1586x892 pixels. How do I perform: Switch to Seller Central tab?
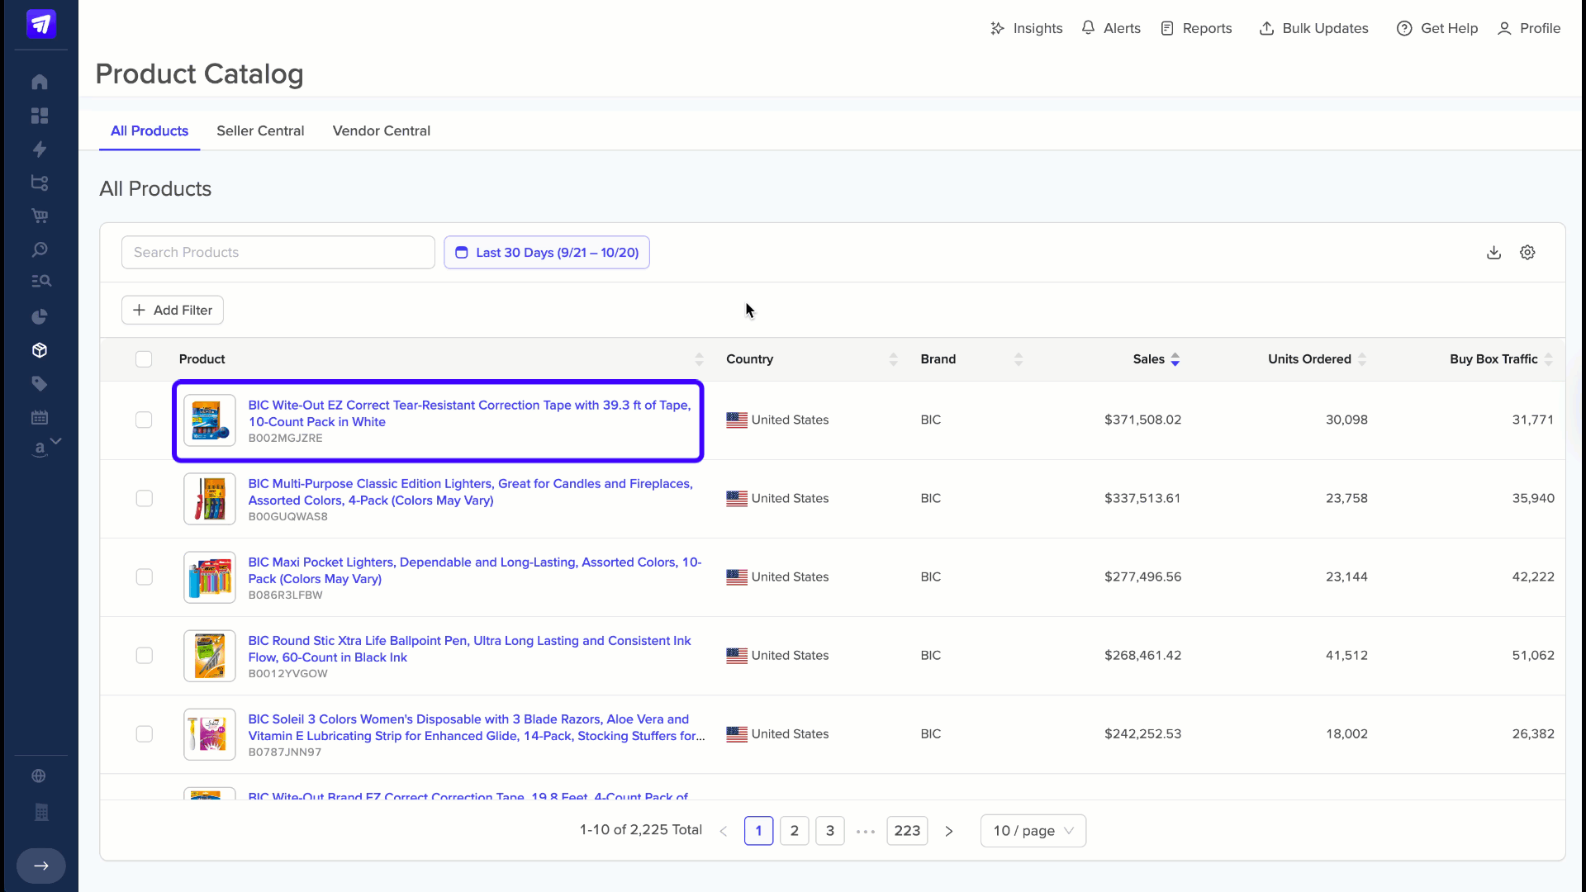pyautogui.click(x=260, y=130)
